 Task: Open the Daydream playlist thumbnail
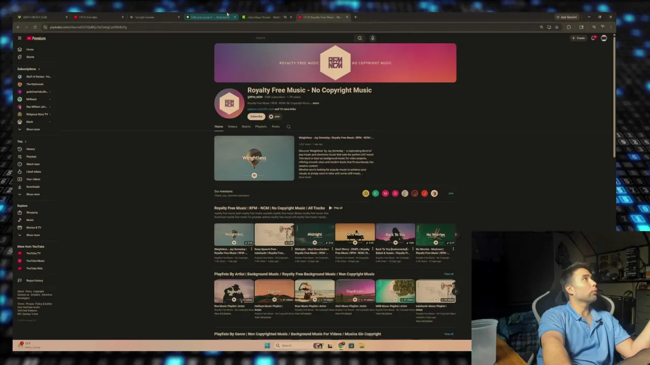tap(355, 291)
